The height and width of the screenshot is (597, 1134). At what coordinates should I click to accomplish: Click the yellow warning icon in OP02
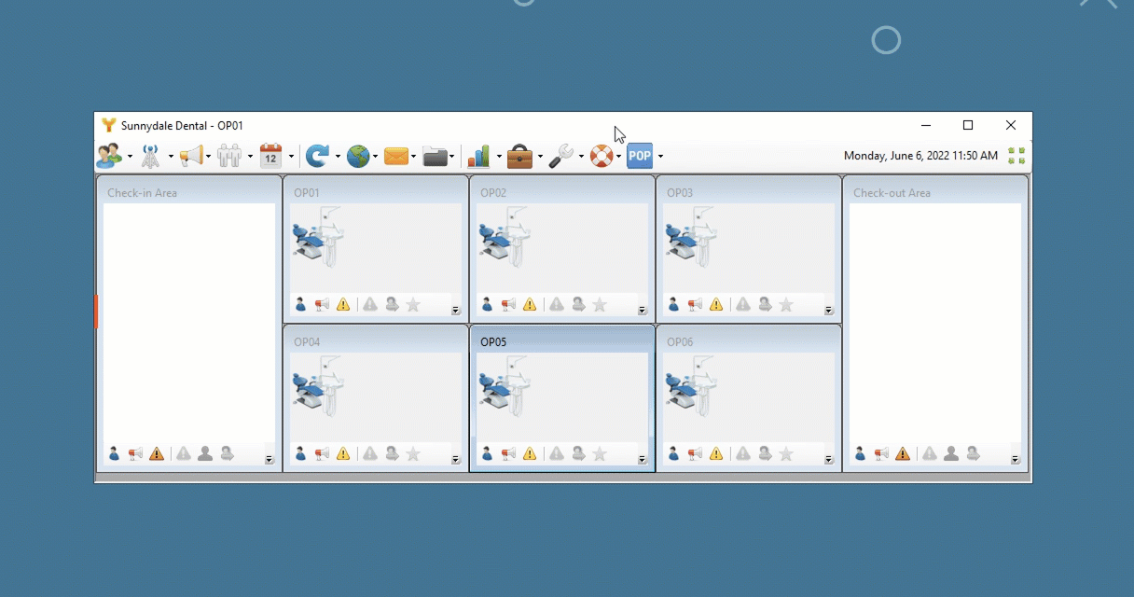pos(530,304)
